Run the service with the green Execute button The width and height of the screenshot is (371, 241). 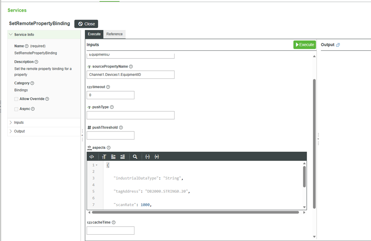[305, 44]
